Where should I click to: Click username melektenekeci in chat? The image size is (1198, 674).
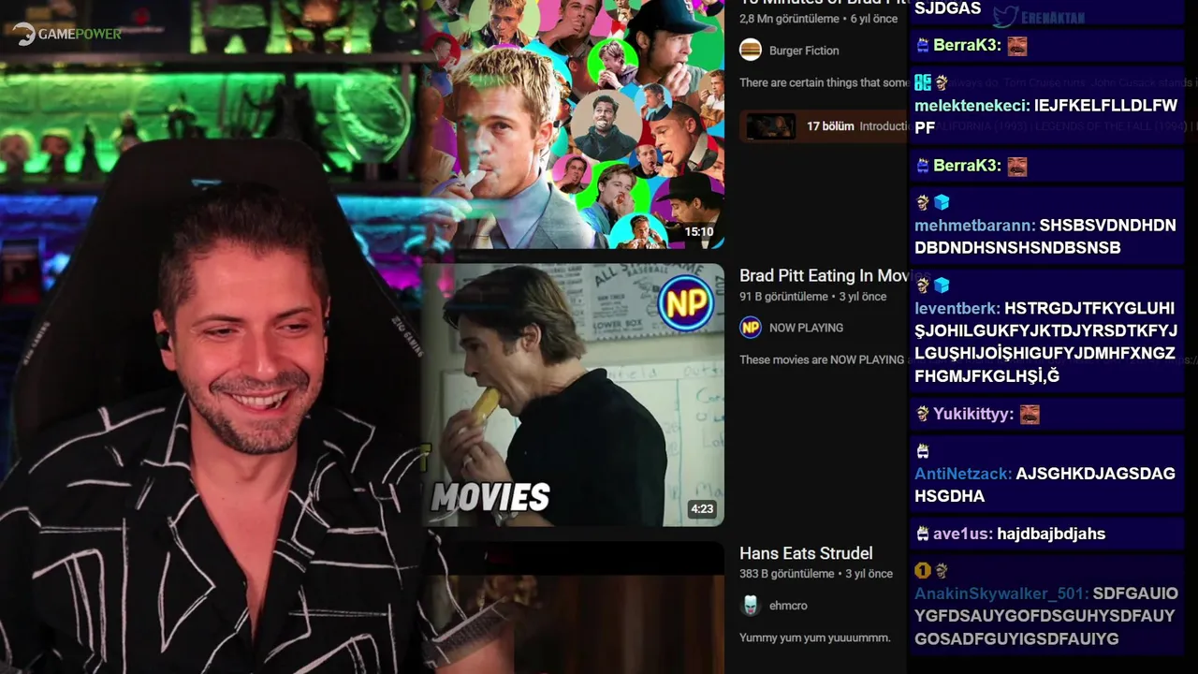(971, 106)
